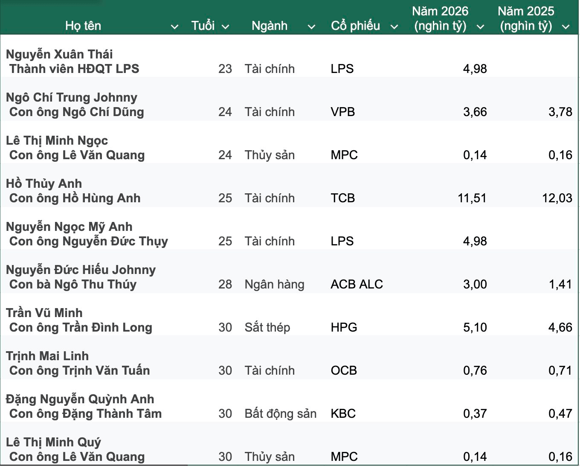Expand the Ngành column filter arrow
The height and width of the screenshot is (466, 580).
[x=311, y=27]
